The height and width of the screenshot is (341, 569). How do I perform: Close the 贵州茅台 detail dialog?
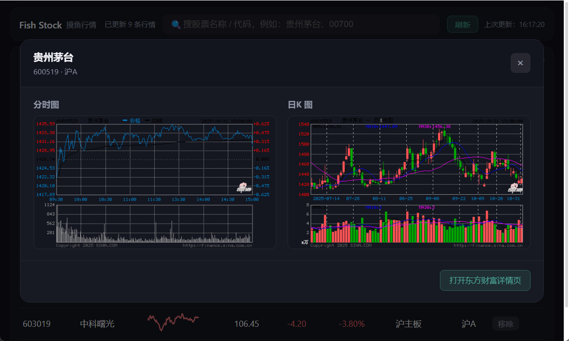520,63
